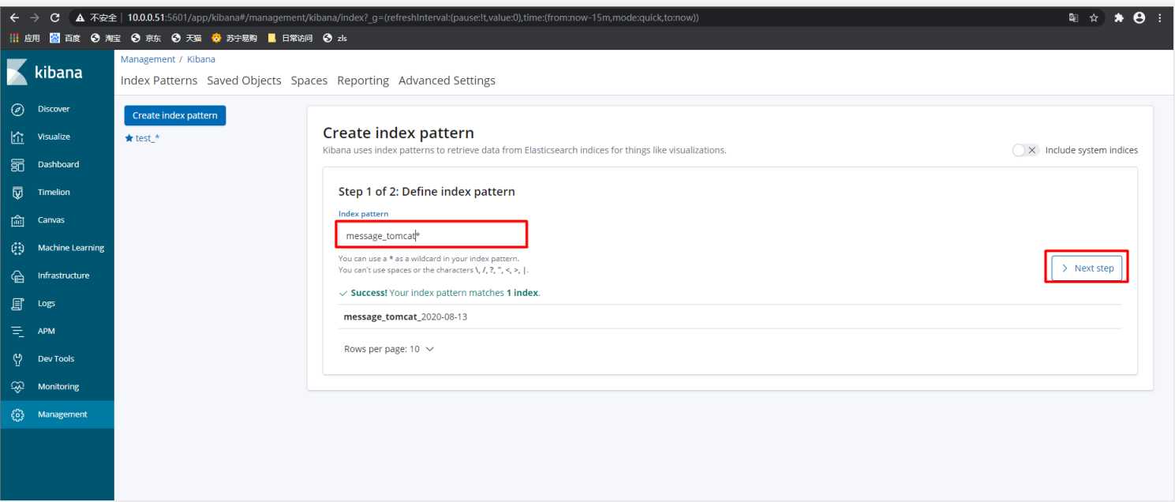Open the Visualize chart icon
The width and height of the screenshot is (1175, 502).
(17, 137)
